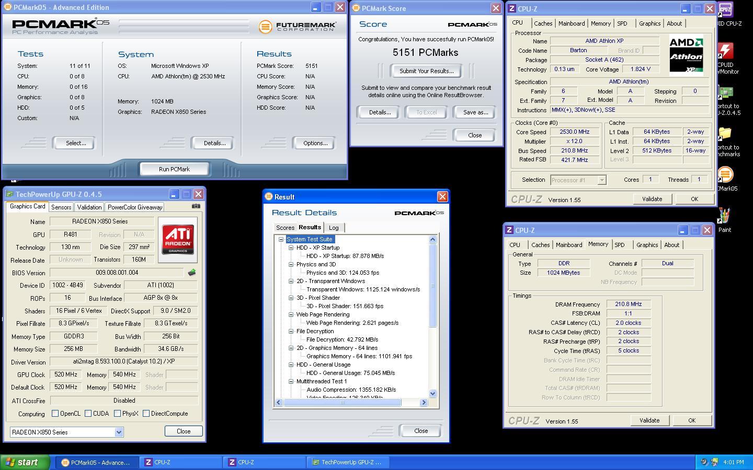This screenshot has height=470, width=753.
Task: Click Close button in GPU-Z window
Action: point(184,431)
